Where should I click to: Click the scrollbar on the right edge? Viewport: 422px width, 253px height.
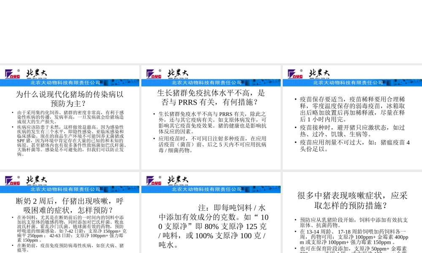click(420, 126)
